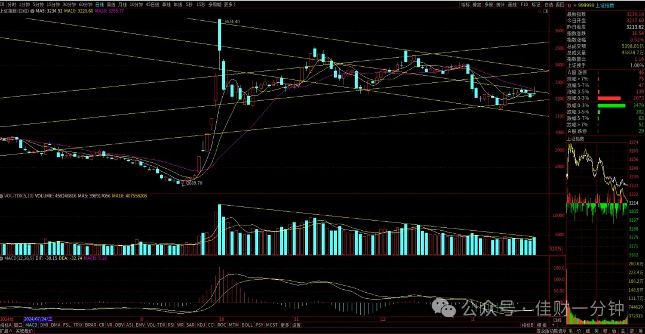This screenshot has width=645, height=334.
Task: Switch to 年线 yearly chart
Action: click(x=178, y=5)
